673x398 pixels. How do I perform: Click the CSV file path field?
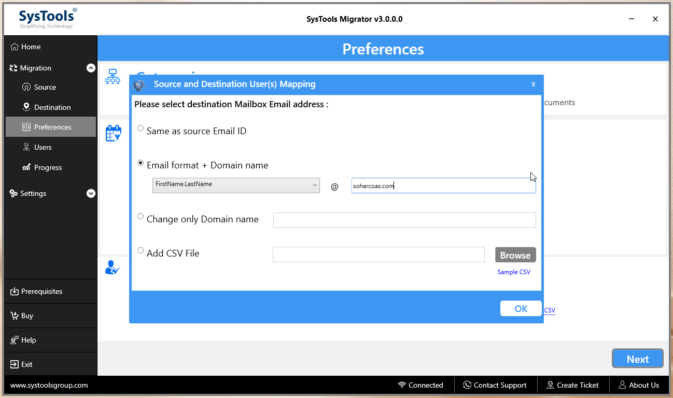[378, 254]
